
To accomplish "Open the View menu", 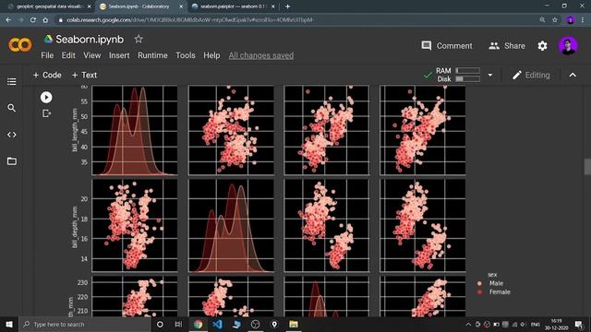I will click(x=92, y=55).
